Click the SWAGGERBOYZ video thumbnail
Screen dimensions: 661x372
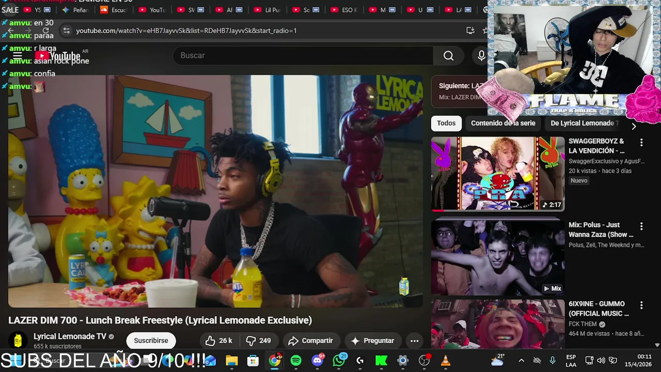498,174
